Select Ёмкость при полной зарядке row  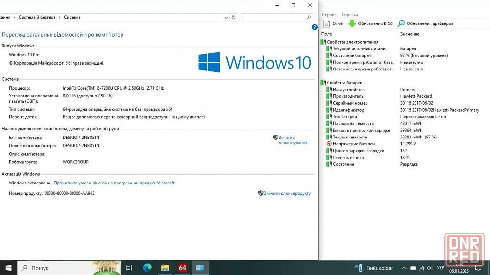[x=403, y=131]
